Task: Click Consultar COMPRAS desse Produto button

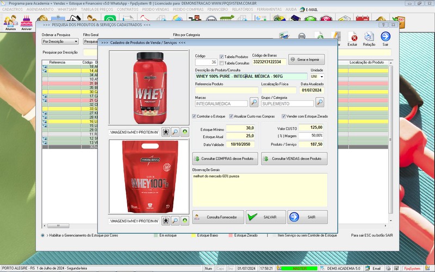Action: (225, 159)
